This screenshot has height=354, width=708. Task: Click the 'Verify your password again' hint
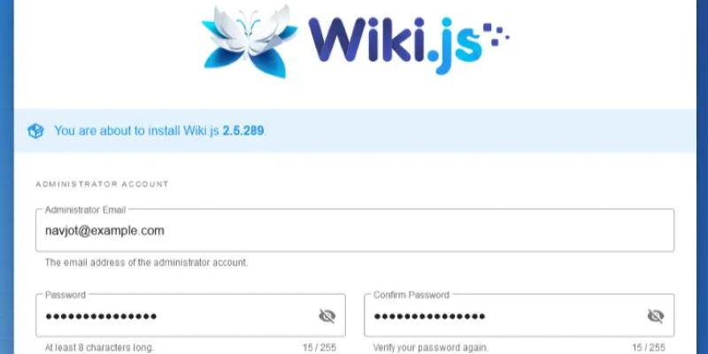pos(430,348)
